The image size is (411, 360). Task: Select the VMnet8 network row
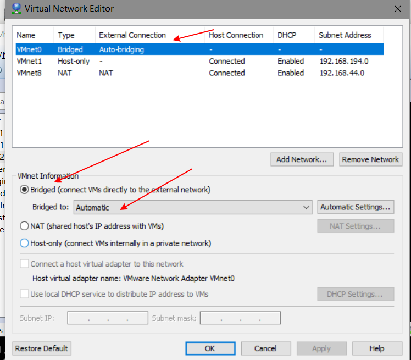coord(200,73)
